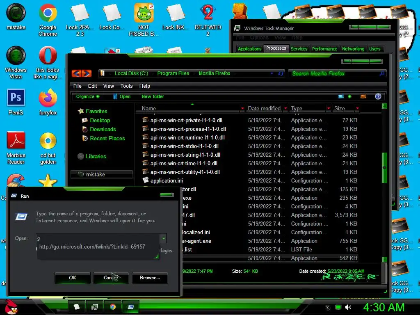This screenshot has width=420, height=315.
Task: Click Browse... in the Run dialog
Action: click(150, 278)
